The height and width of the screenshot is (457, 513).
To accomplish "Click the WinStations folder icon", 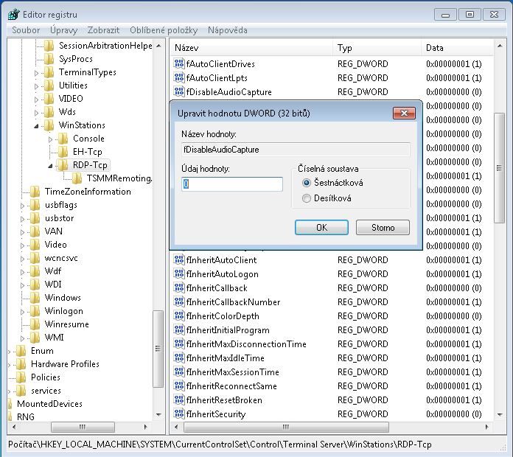I will click(49, 125).
